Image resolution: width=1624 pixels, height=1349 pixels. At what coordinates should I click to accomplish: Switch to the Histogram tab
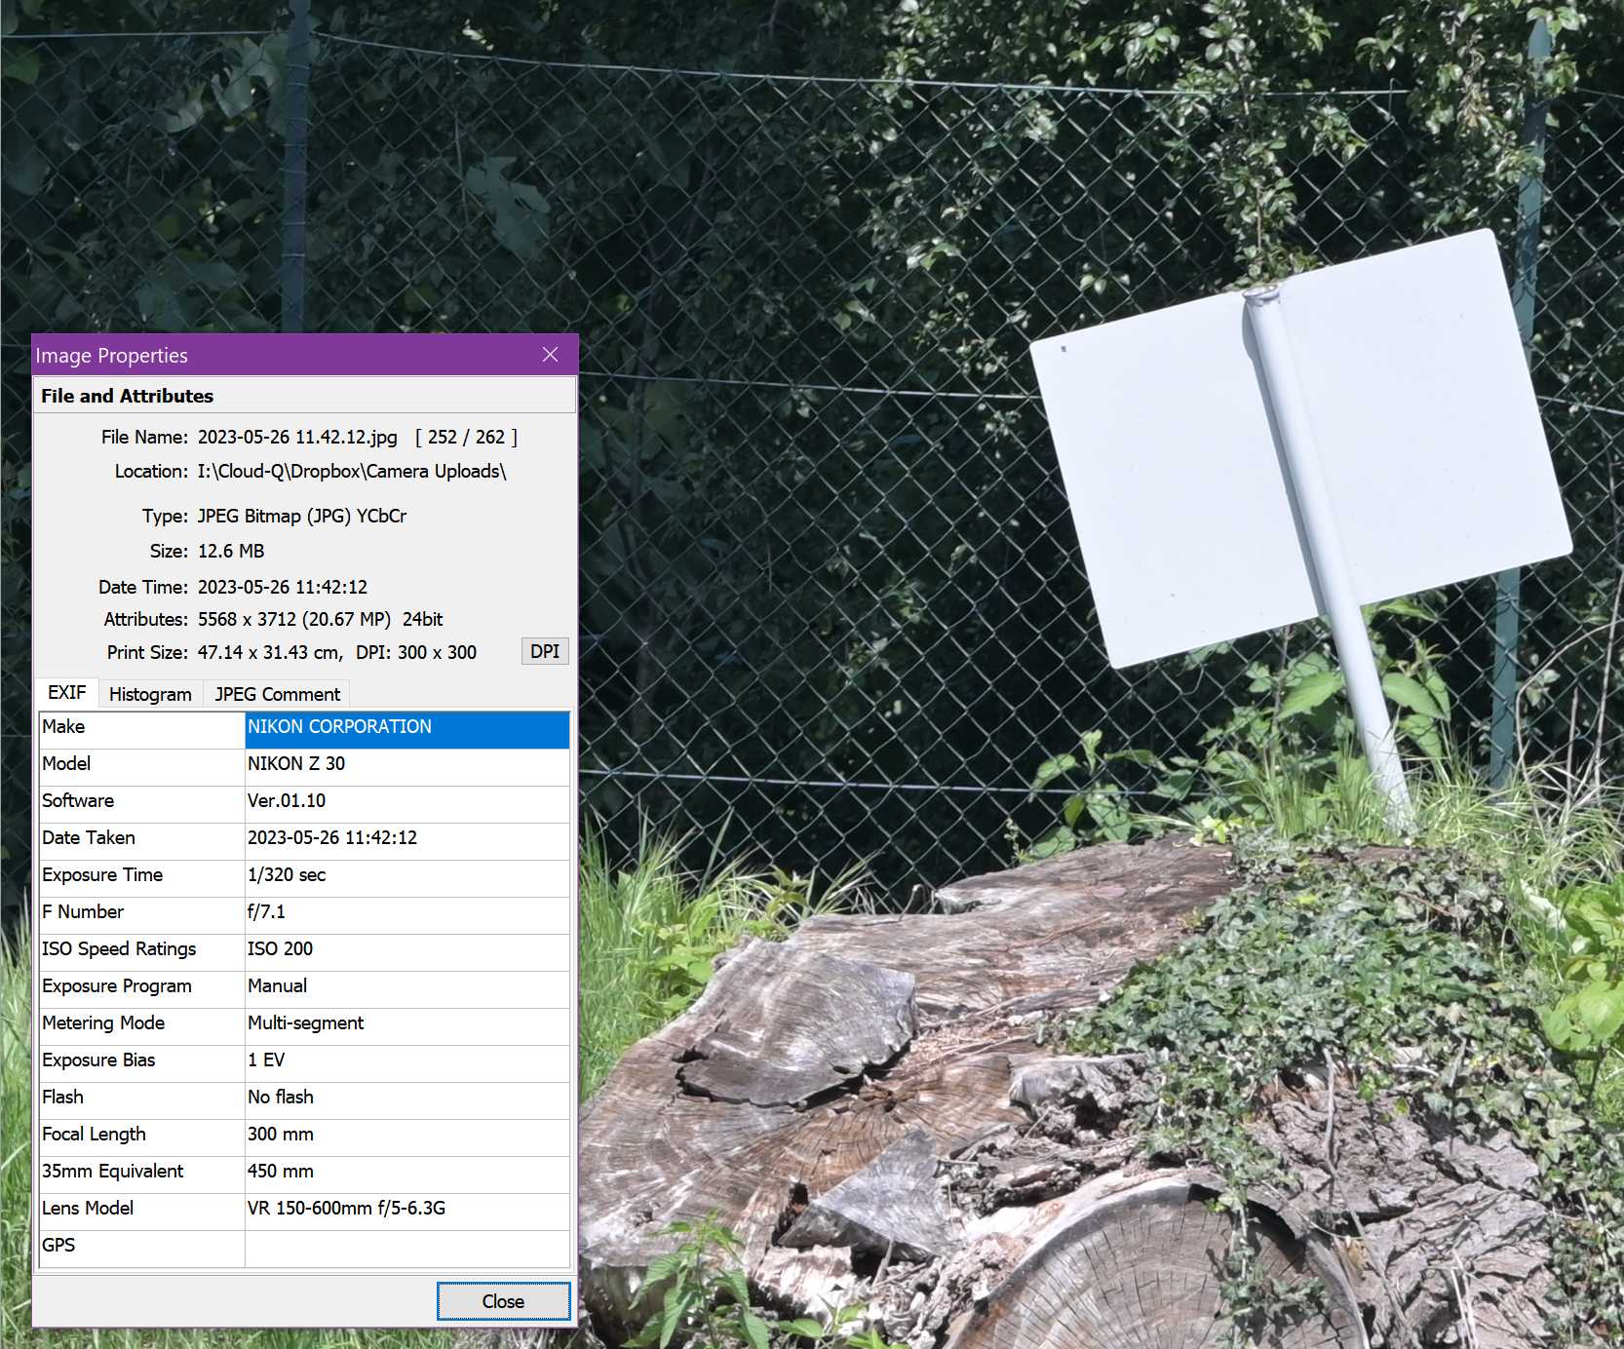click(150, 694)
